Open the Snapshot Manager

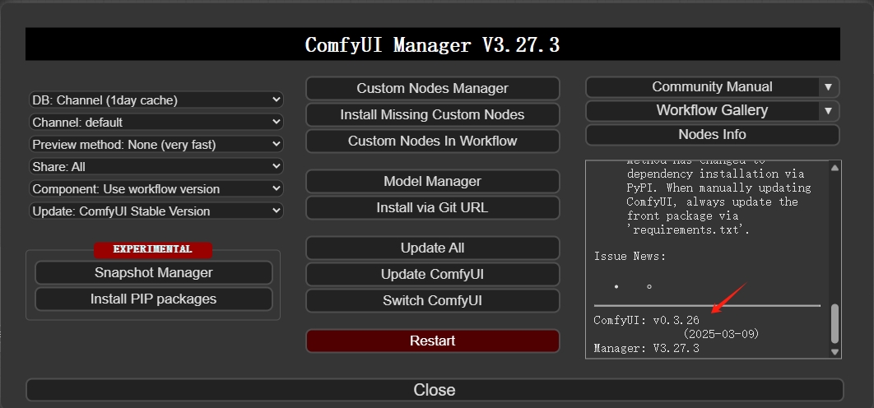153,272
